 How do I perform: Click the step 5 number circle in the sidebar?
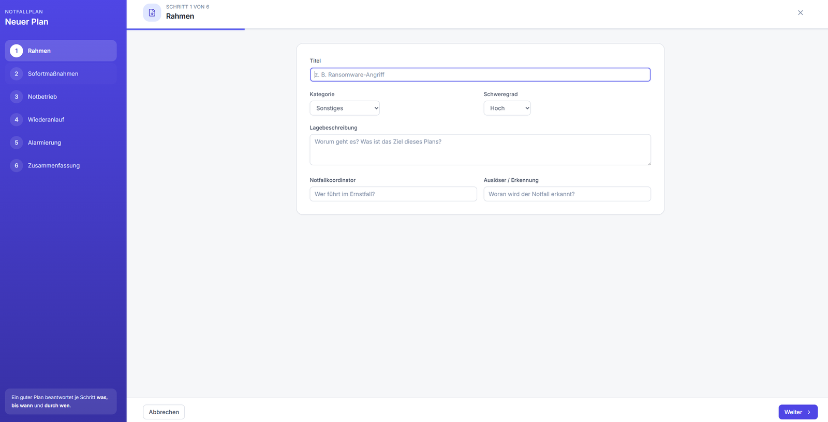pyautogui.click(x=17, y=143)
